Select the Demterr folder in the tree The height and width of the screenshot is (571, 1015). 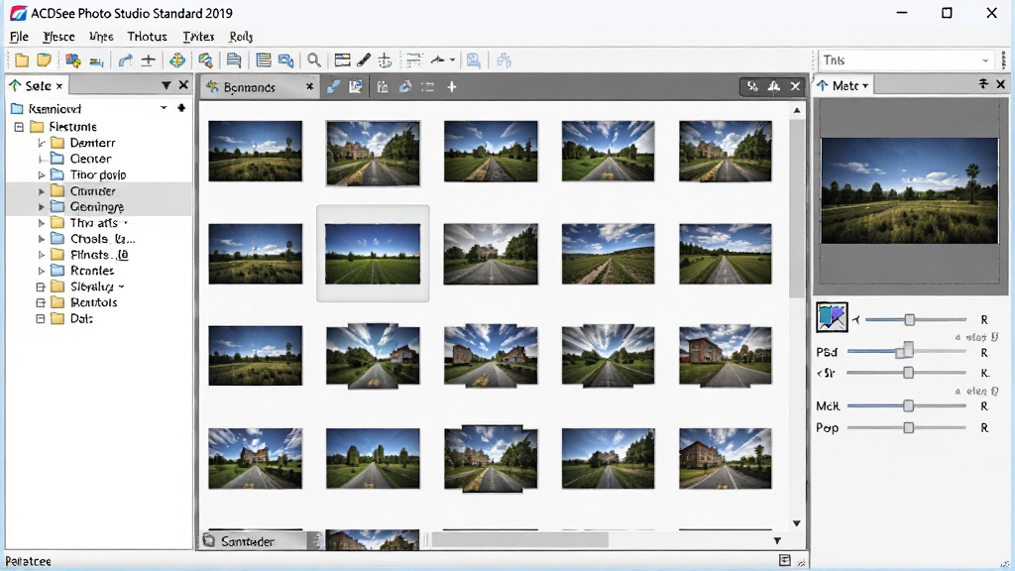tap(92, 143)
